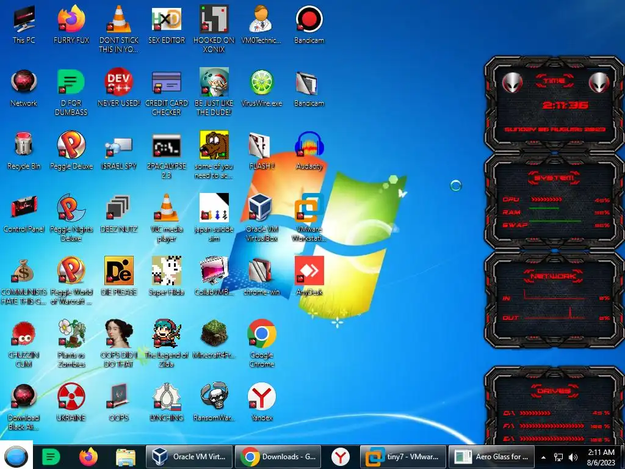This screenshot has height=469, width=625.
Task: Click the network tray icon
Action: (558, 457)
